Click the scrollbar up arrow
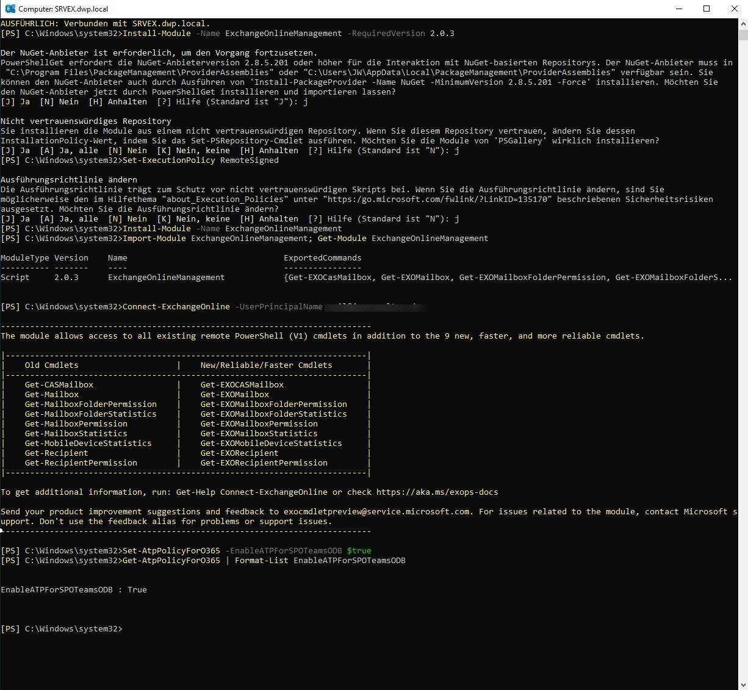This screenshot has width=748, height=690. [x=743, y=23]
